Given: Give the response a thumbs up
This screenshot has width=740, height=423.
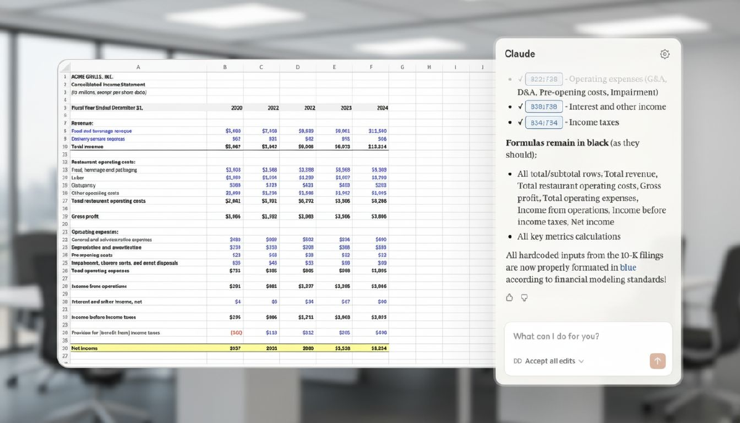Looking at the screenshot, I should 509,297.
